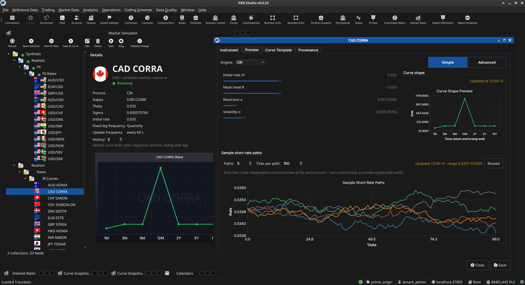The width and height of the screenshot is (525, 285).
Task: Switch to the Instrument tab
Action: point(229,50)
